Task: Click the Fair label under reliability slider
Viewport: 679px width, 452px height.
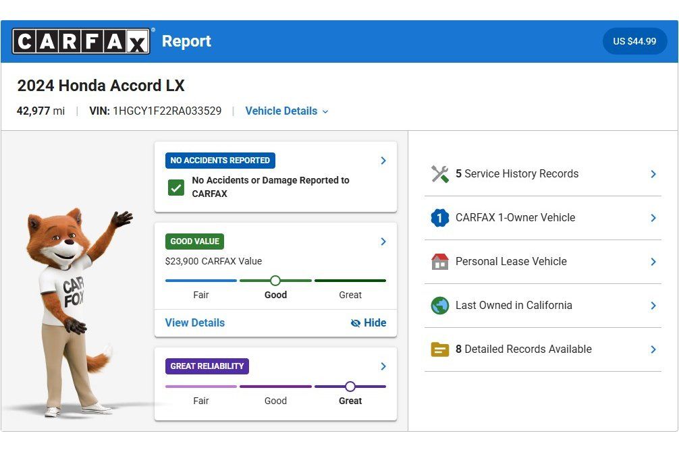Action: coord(201,401)
